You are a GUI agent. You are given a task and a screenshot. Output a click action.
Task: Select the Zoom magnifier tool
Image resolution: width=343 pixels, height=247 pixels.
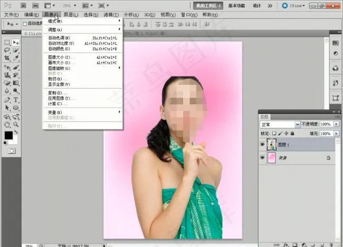16,125
